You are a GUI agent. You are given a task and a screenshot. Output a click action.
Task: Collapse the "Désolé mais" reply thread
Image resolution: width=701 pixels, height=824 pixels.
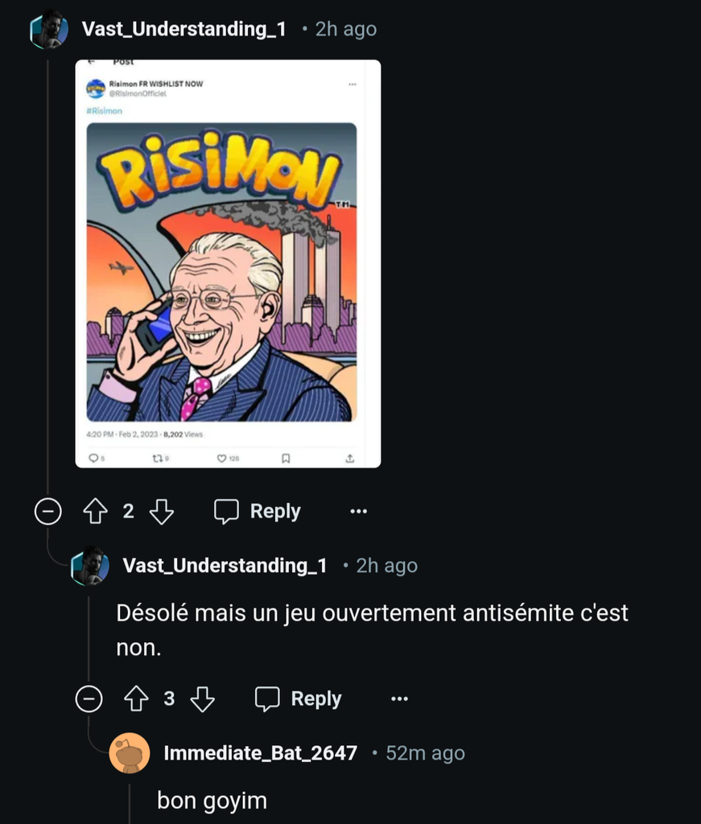pos(89,699)
